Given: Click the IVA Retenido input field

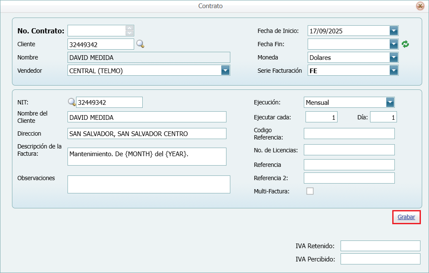Looking at the screenshot, I should coord(380,246).
